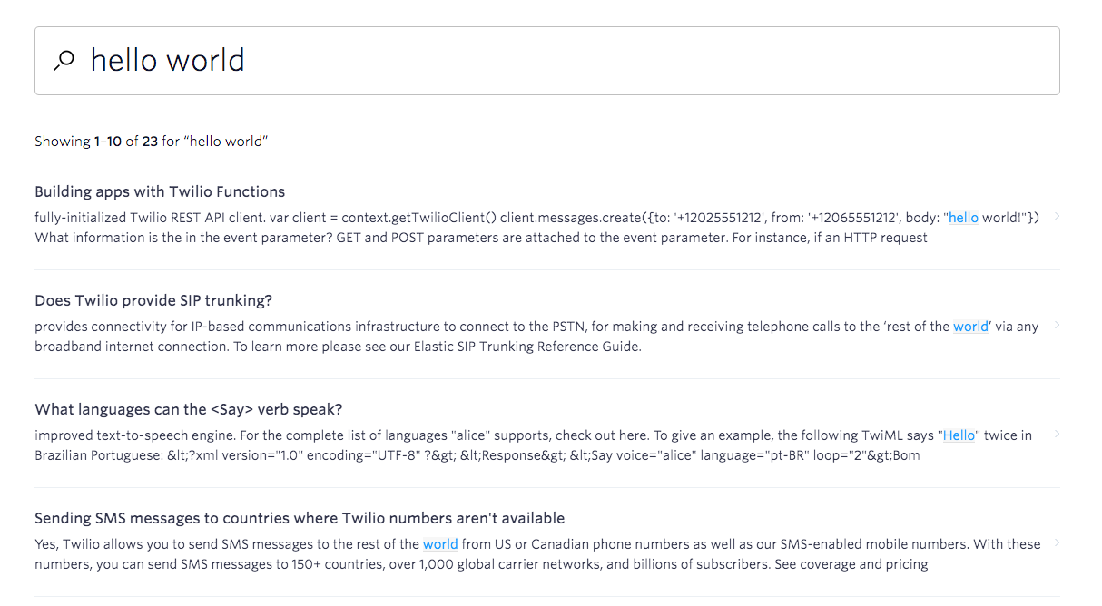This screenshot has height=606, width=1102.
Task: Click the magnifying glass search icon
Action: 64,61
